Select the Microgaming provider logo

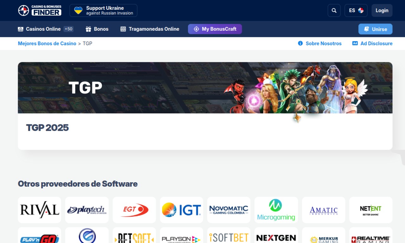(276, 210)
